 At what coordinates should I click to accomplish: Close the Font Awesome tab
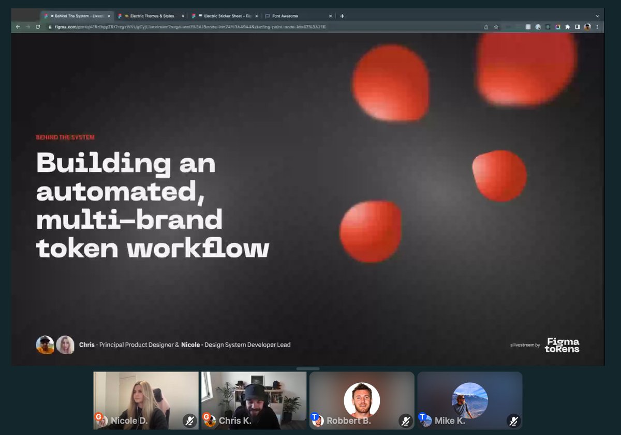330,16
